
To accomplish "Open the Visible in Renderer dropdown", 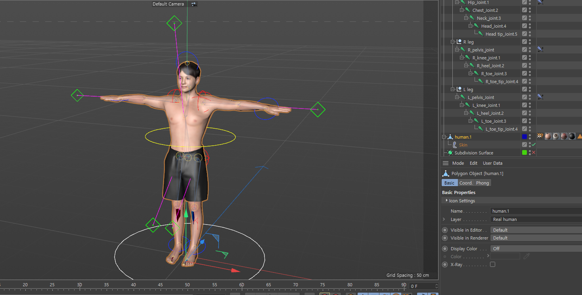I will tap(536, 238).
